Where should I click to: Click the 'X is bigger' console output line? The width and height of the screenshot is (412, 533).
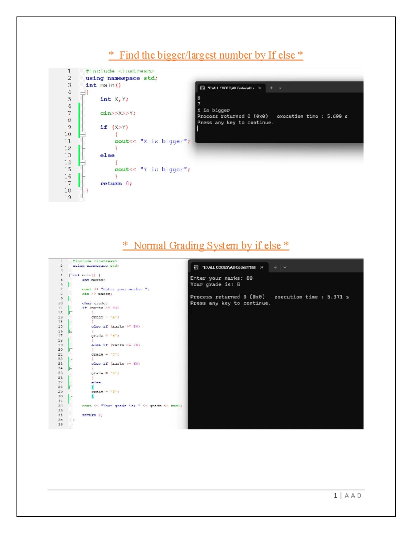(214, 110)
